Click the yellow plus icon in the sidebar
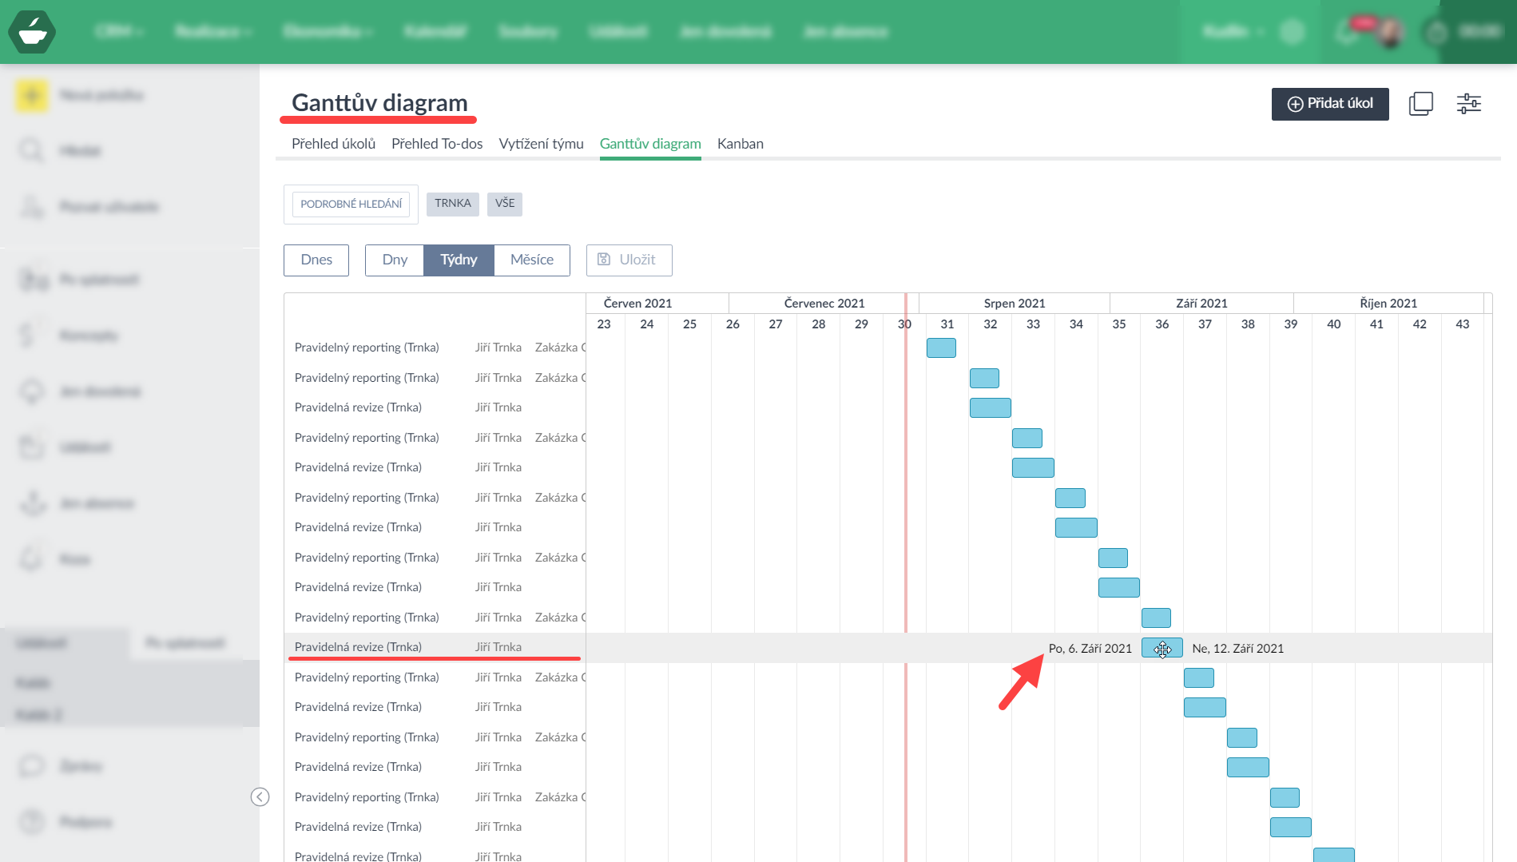Viewport: 1517px width, 862px height. tap(32, 96)
